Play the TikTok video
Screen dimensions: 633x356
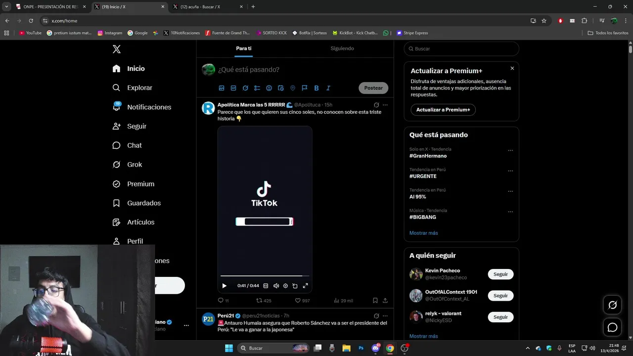(x=225, y=286)
